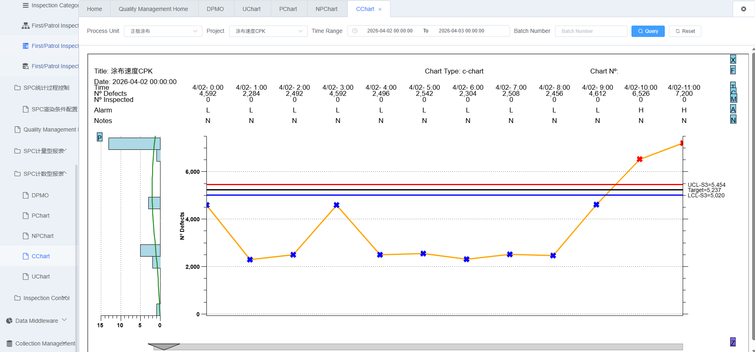Screen dimensions: 755x352
Task: Click the SPC统计过程控制 folder icon
Action: [17, 88]
